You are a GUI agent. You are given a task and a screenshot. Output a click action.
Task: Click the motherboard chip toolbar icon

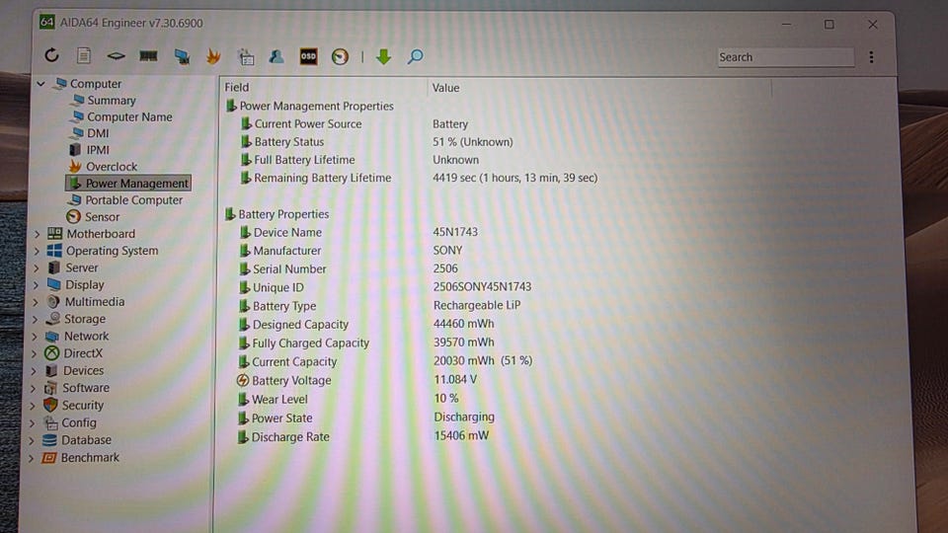[x=117, y=56]
